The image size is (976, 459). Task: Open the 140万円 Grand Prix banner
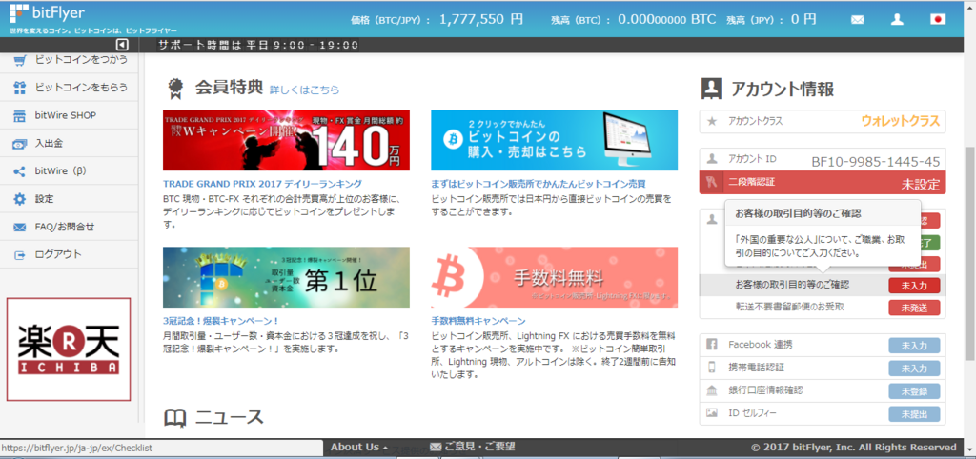tap(286, 140)
